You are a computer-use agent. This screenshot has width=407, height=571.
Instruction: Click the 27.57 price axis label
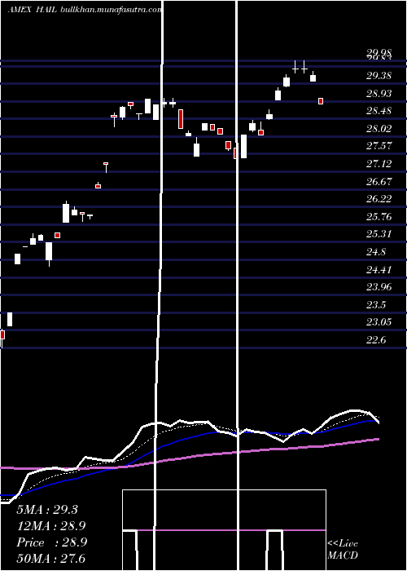[x=379, y=146]
